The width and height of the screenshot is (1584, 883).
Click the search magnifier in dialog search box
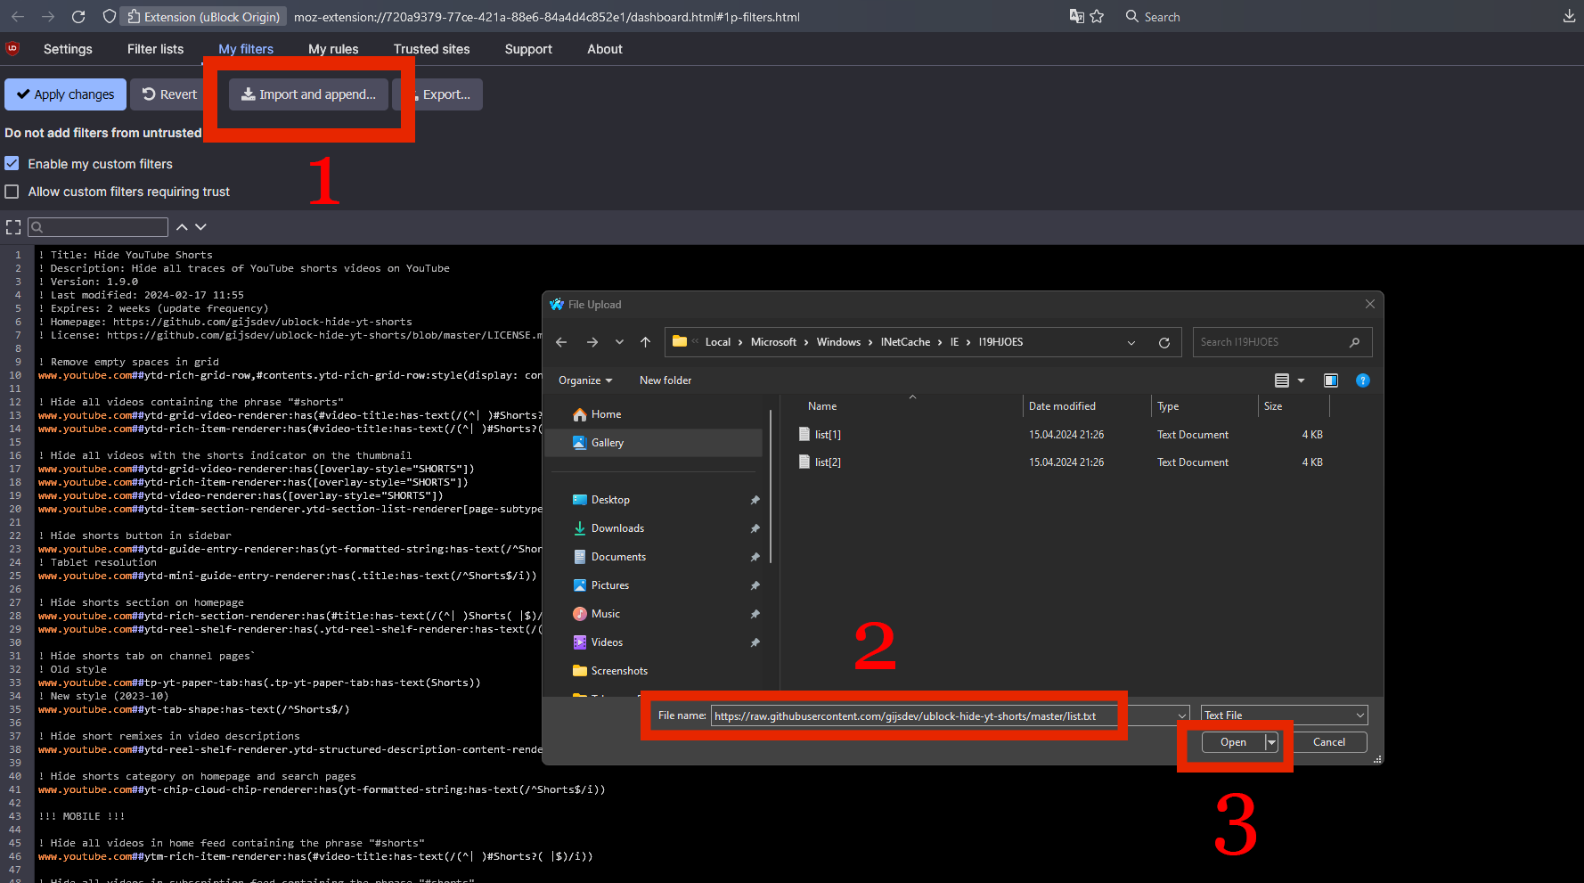point(1354,342)
